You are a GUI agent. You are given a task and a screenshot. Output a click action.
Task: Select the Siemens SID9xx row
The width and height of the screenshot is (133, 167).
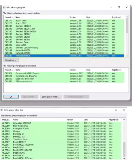point(64,40)
